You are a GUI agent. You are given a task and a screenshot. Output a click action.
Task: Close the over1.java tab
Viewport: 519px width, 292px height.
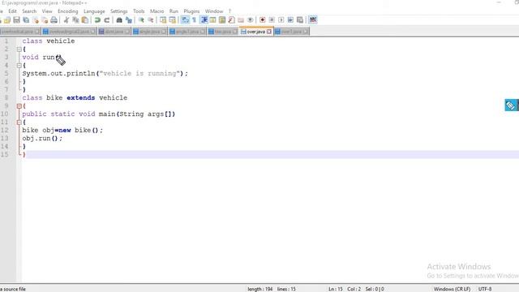pyautogui.click(x=305, y=32)
